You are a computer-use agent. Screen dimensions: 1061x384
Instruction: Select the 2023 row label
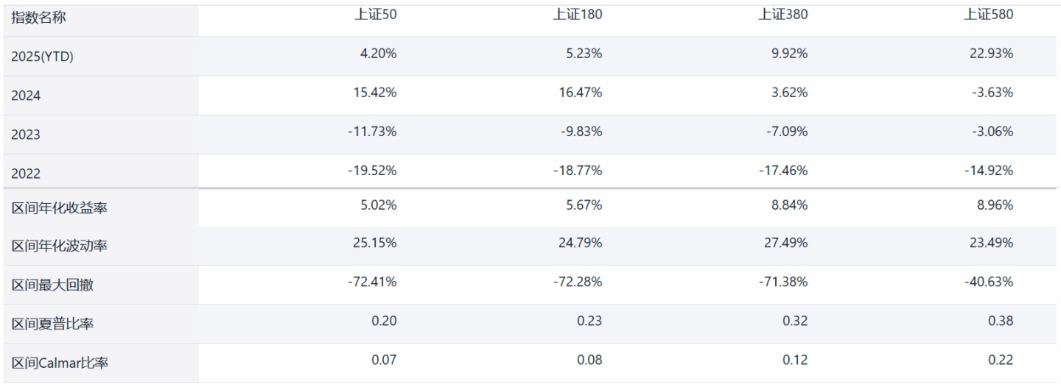26,135
